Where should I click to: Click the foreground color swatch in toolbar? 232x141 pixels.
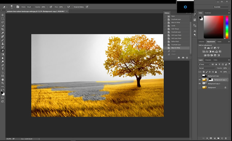(x=2, y=93)
